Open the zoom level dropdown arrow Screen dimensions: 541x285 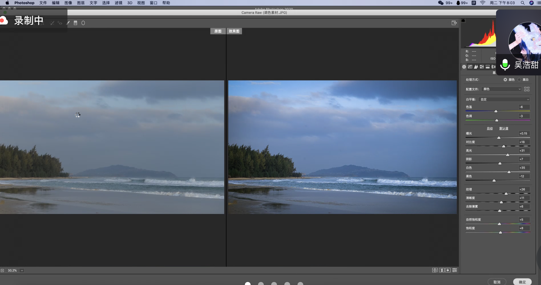click(22, 270)
